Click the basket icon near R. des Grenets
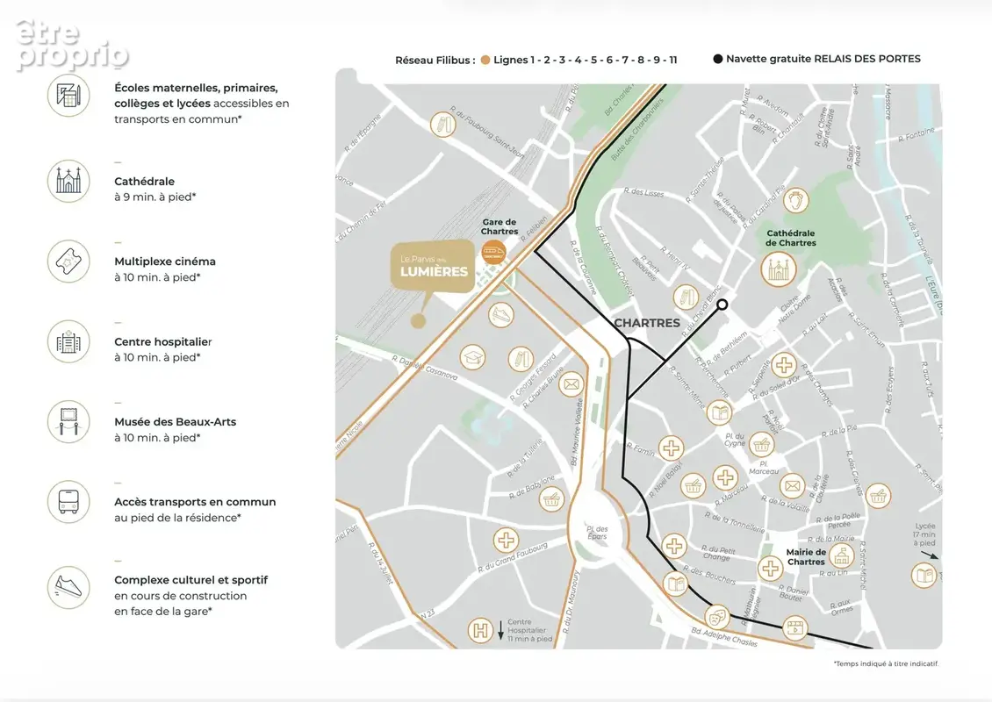992x702 pixels. tap(878, 496)
